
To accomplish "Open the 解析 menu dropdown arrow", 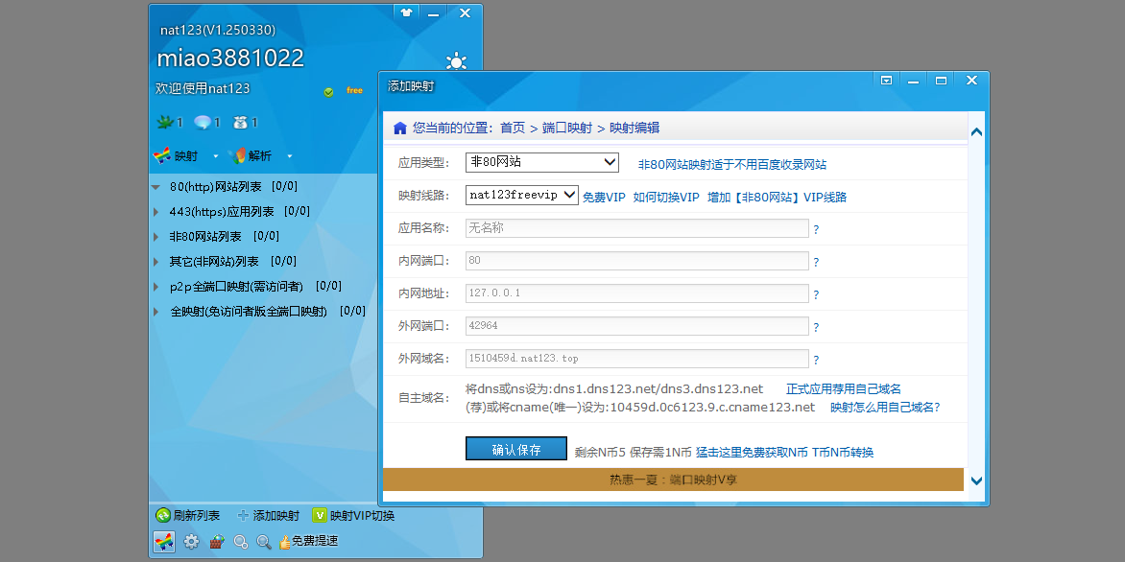I will point(289,156).
